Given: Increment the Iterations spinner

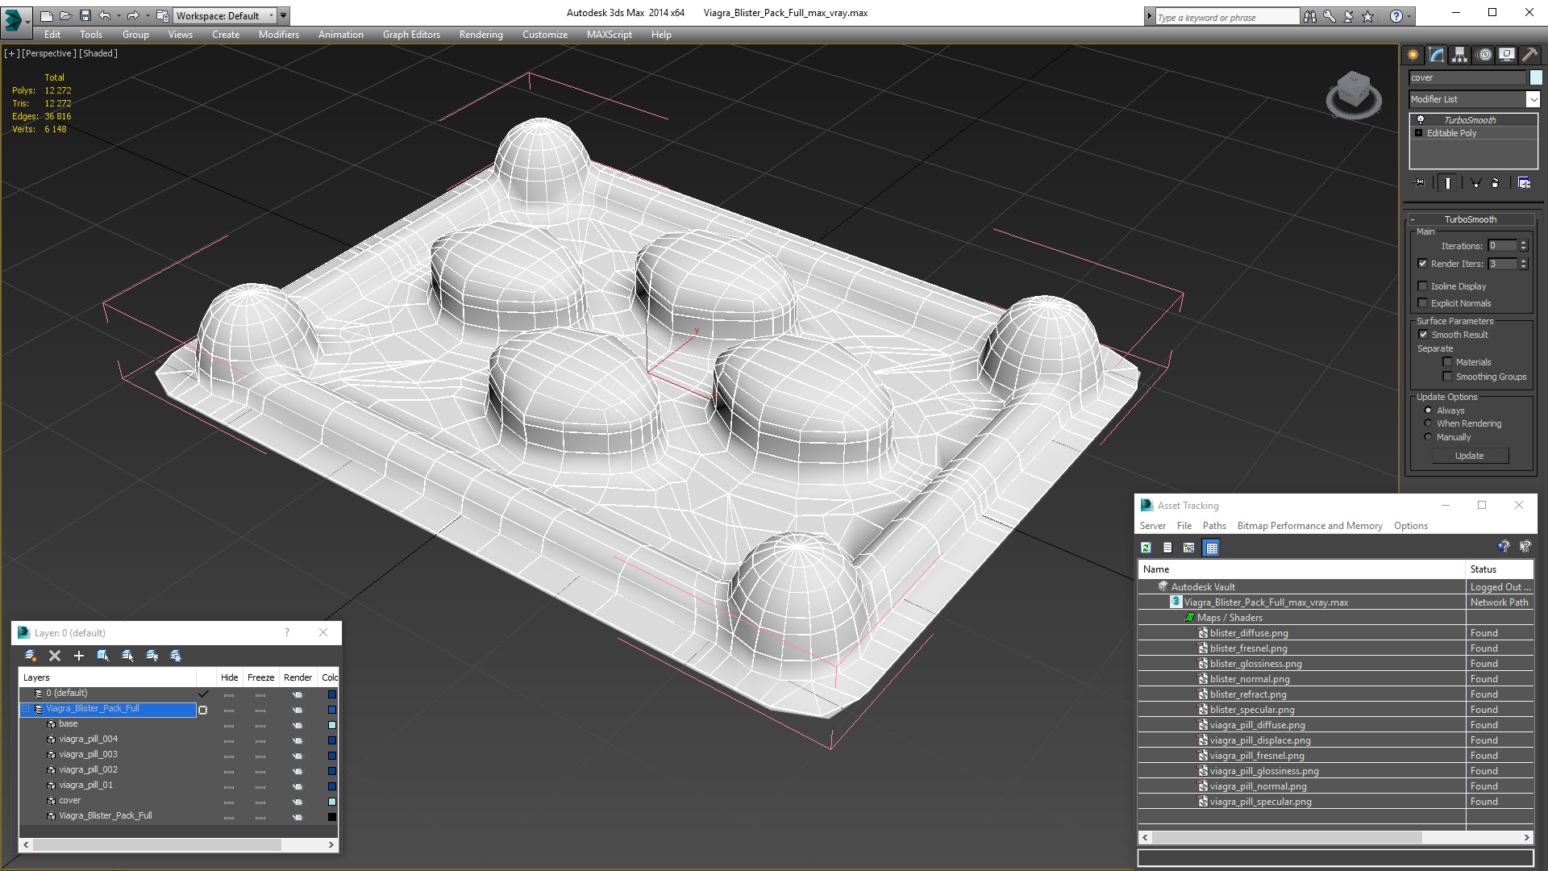Looking at the screenshot, I should point(1523,243).
